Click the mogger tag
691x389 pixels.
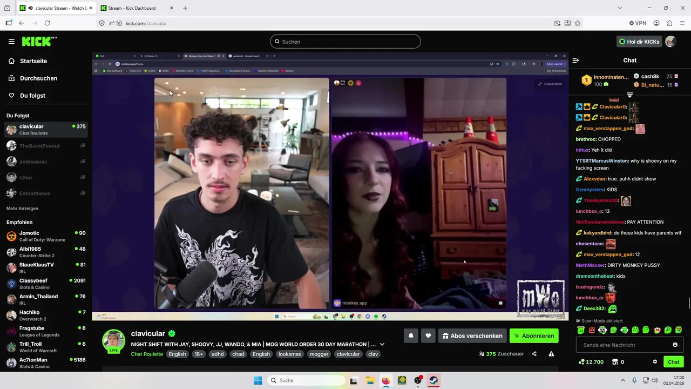[x=319, y=354]
